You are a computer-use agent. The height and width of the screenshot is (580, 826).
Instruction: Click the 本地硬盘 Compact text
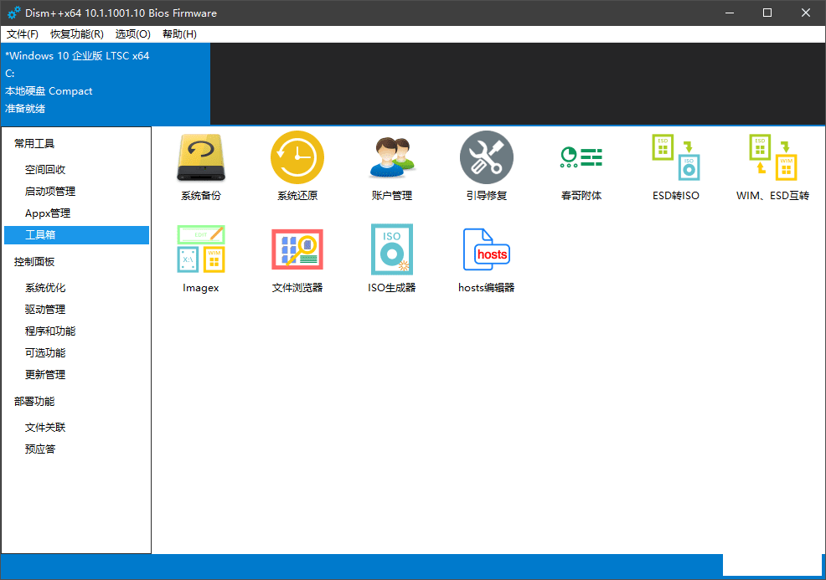[x=49, y=91]
